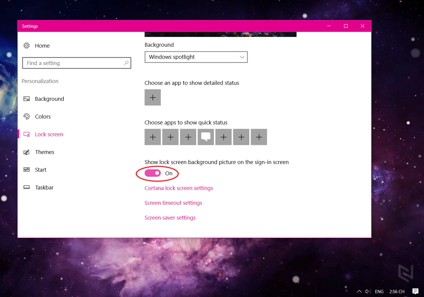The image size is (424, 297).
Task: Click the first quick status plus tile
Action: [x=153, y=137]
